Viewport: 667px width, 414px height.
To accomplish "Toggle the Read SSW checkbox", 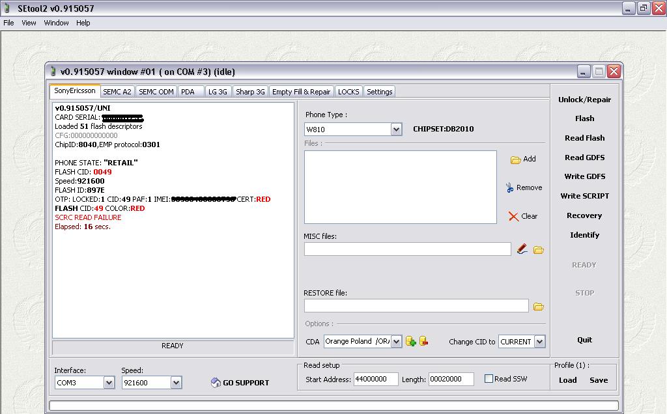I will pos(489,379).
